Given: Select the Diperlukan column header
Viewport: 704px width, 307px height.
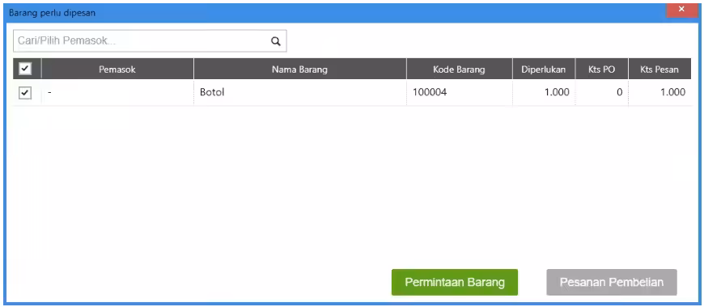Looking at the screenshot, I should pyautogui.click(x=544, y=69).
